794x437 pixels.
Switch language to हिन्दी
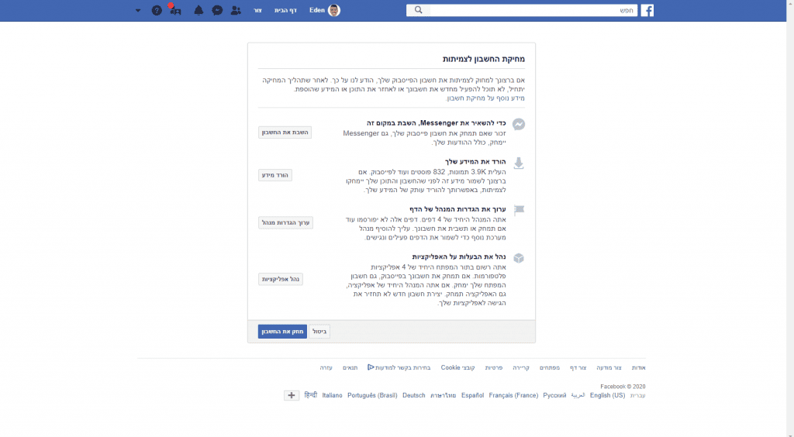(310, 395)
